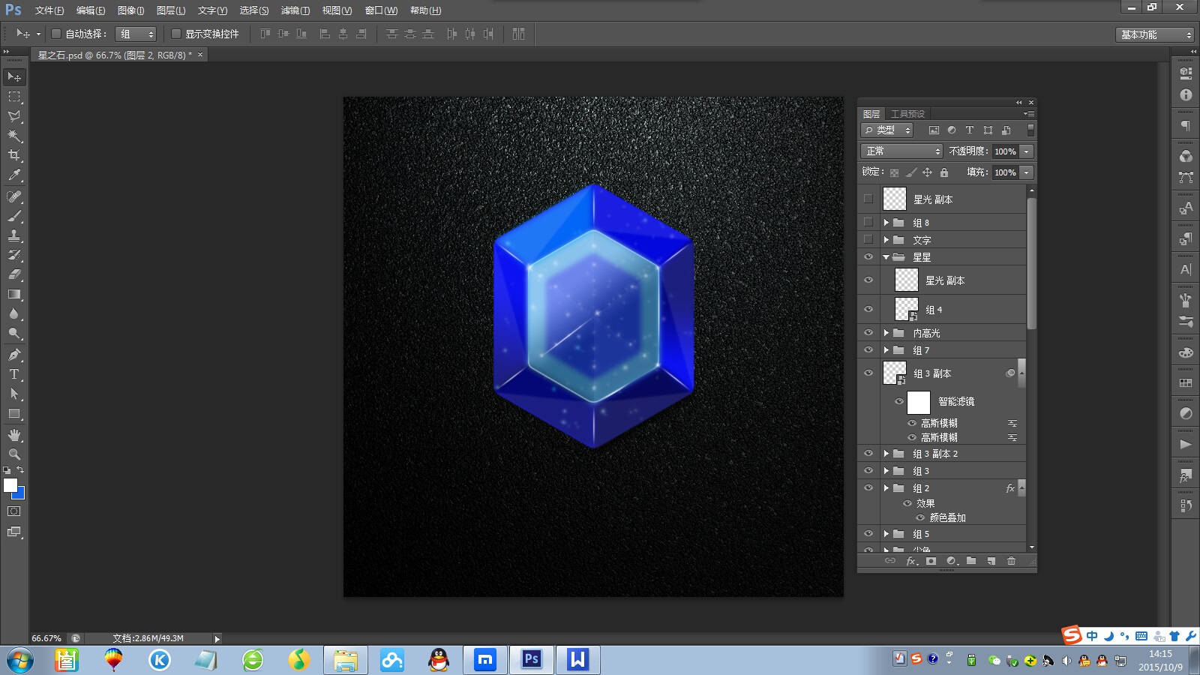Toggle Quick Mask mode
The width and height of the screenshot is (1200, 675).
(14, 511)
